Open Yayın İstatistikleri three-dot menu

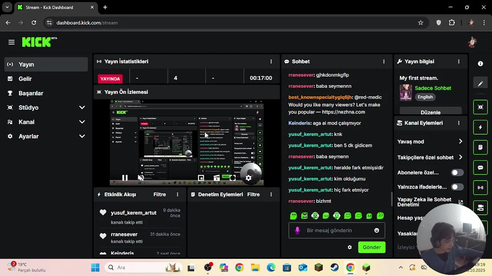coord(271,61)
